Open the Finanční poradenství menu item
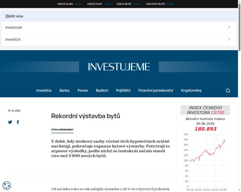This screenshot has width=241, height=192. tap(156, 90)
